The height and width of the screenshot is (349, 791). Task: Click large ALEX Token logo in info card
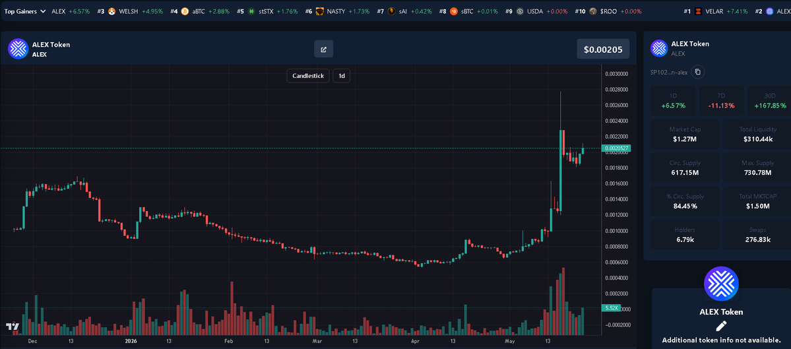coord(721,284)
